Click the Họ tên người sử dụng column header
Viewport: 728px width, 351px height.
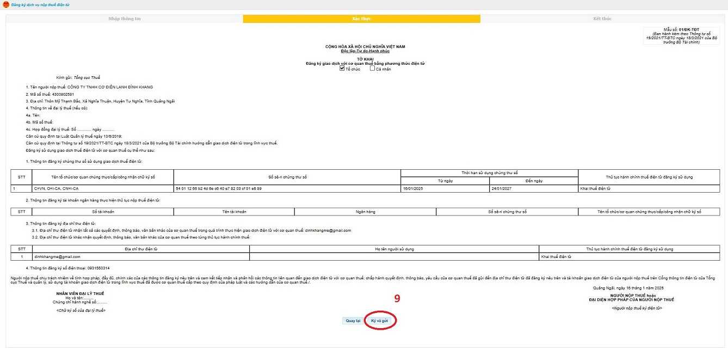click(394, 249)
